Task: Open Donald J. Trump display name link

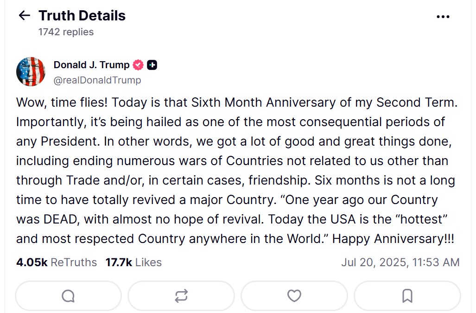Action: coord(91,65)
